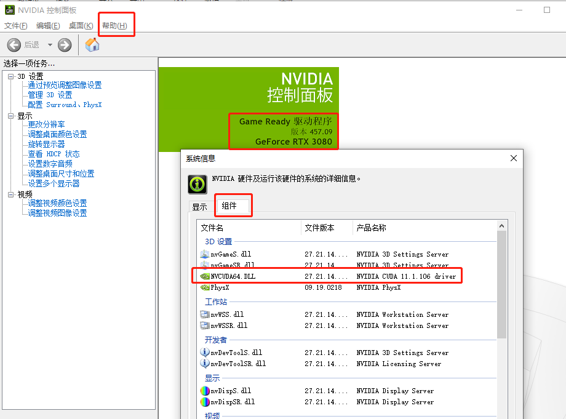Click the GeForce RTX 3080 label
The image size is (566, 419).
(x=293, y=142)
